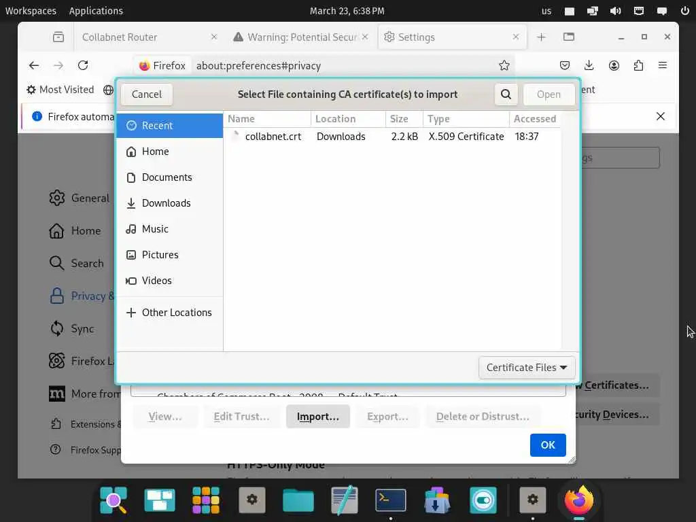Open Most Visited bookmarks folder

pos(60,90)
